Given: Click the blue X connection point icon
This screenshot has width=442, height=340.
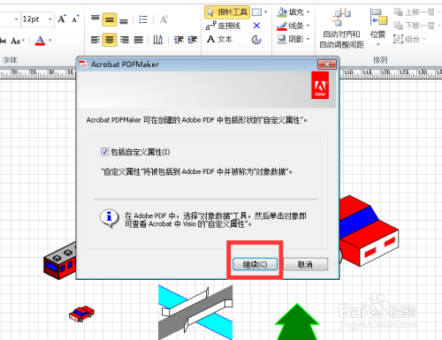Looking at the screenshot, I should [x=256, y=26].
